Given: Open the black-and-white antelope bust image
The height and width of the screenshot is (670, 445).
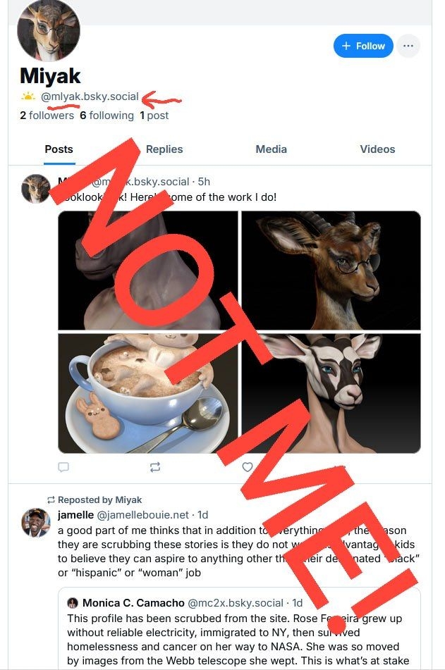Looking at the screenshot, I should tap(331, 393).
